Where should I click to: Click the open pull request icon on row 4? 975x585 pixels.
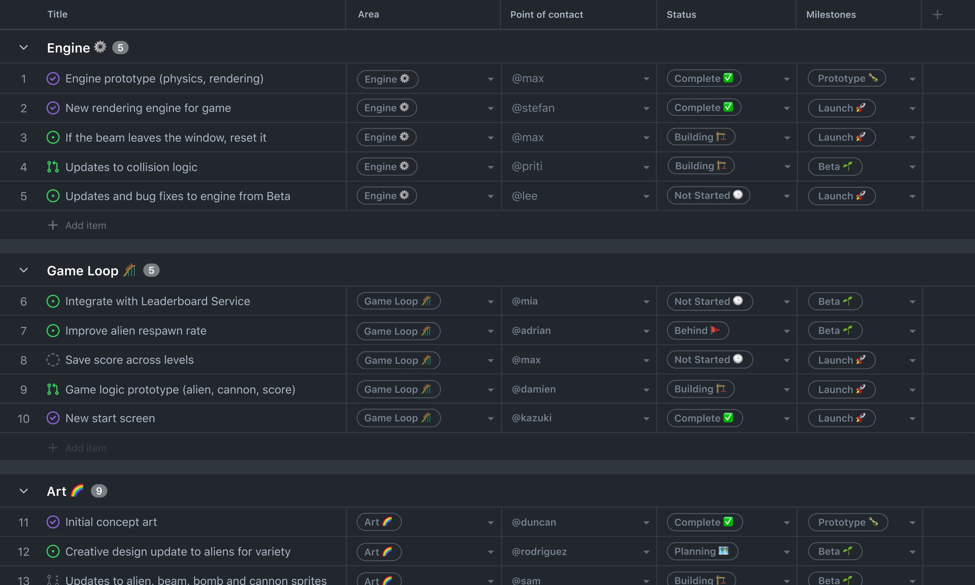coord(52,166)
